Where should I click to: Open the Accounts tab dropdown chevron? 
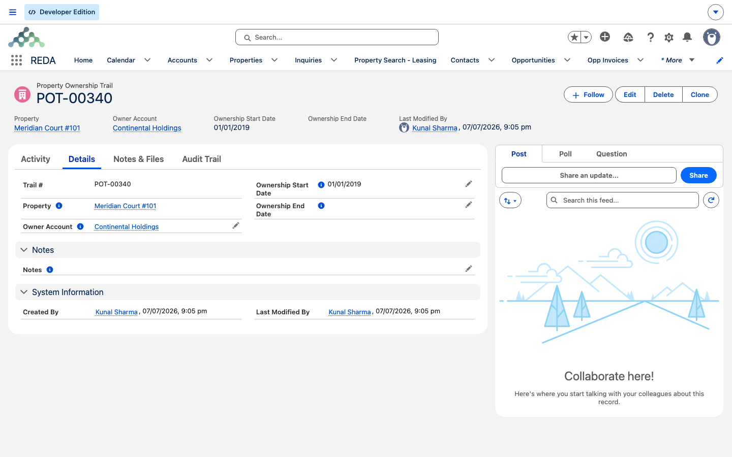[209, 60]
